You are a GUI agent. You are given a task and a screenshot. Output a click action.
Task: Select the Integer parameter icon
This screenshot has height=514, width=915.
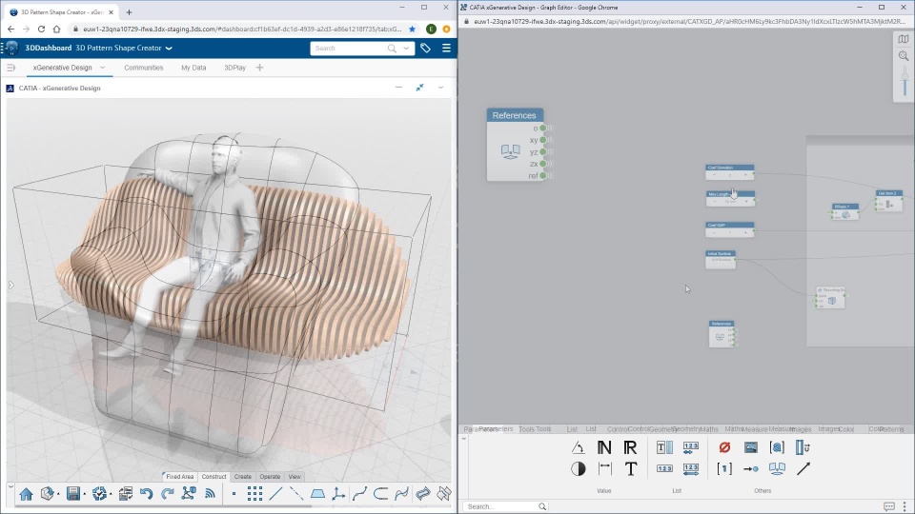tap(604, 447)
